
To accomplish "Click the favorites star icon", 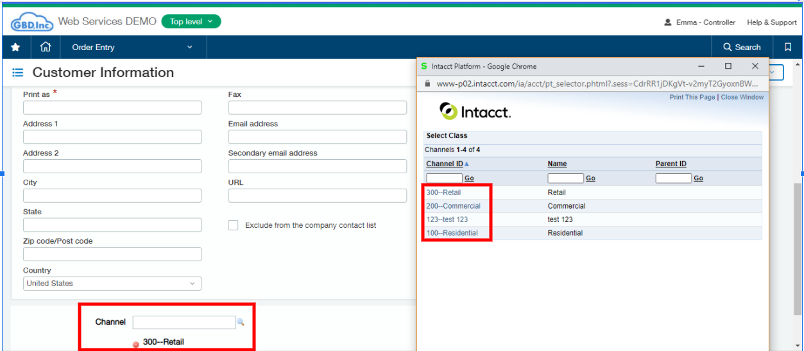I will pos(15,47).
